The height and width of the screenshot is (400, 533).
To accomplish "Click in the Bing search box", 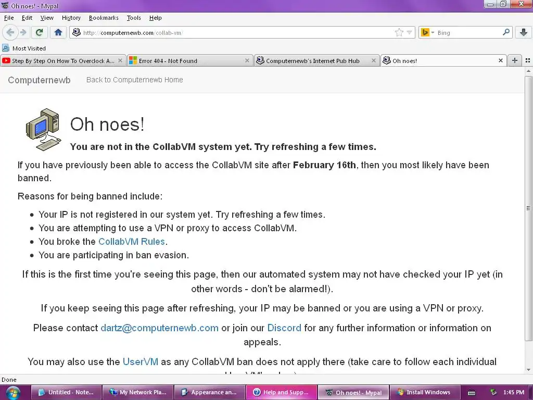I will click(468, 33).
